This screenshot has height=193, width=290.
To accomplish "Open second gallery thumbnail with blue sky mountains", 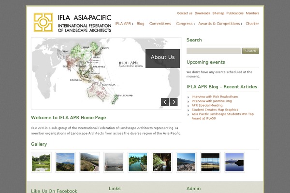I will 65,162.
